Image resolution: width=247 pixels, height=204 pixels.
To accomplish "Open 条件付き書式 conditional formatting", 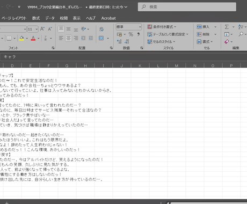I will click(x=162, y=27).
